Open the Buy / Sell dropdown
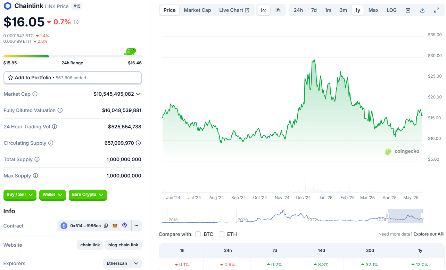Screen dimensions: 446x270 point(20,195)
